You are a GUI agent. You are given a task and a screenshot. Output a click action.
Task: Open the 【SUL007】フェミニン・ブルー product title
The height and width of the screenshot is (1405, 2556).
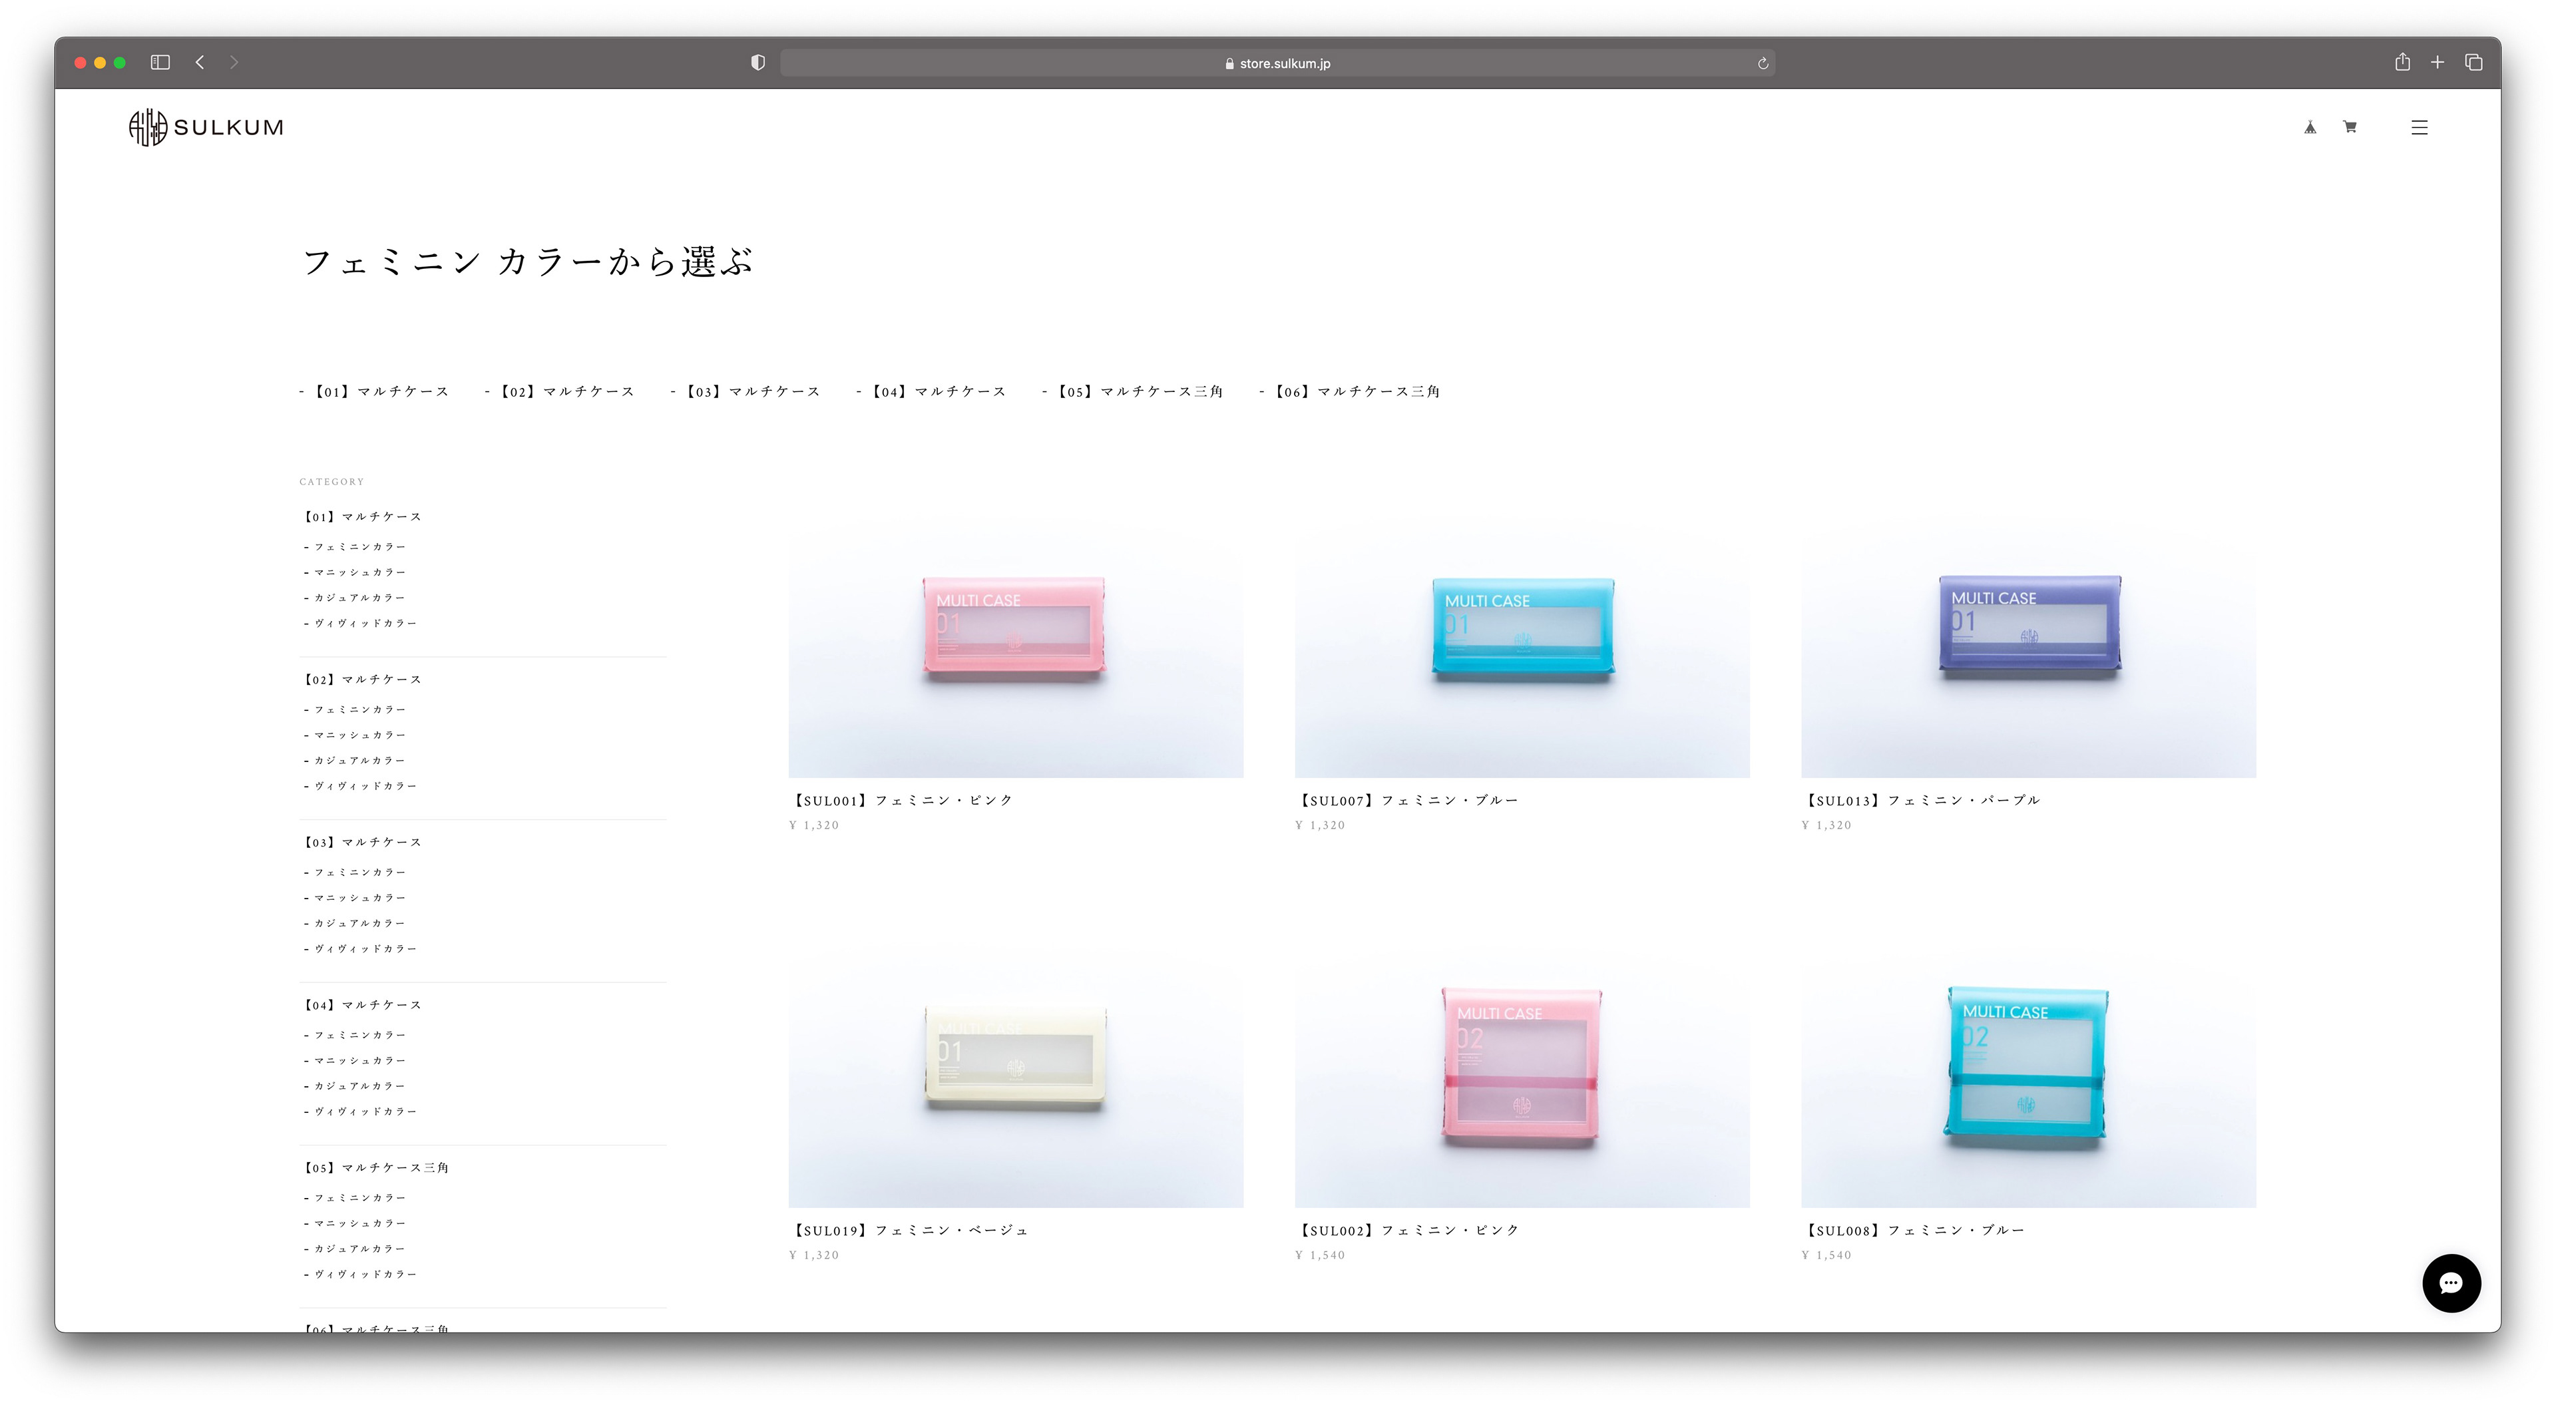(x=1409, y=800)
